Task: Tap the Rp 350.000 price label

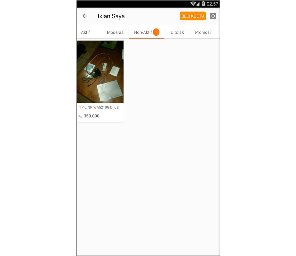Action: 89,116
